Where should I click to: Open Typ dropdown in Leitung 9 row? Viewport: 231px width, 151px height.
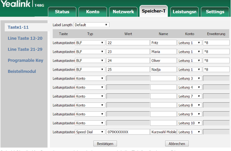point(90,114)
